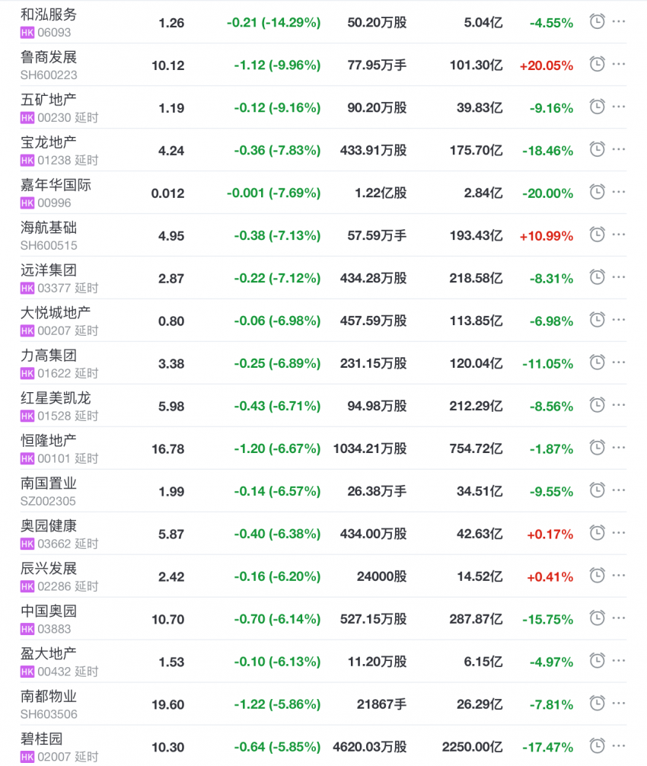Open 南都物业 SH603506 details
This screenshot has width=647, height=766.
click(x=49, y=697)
